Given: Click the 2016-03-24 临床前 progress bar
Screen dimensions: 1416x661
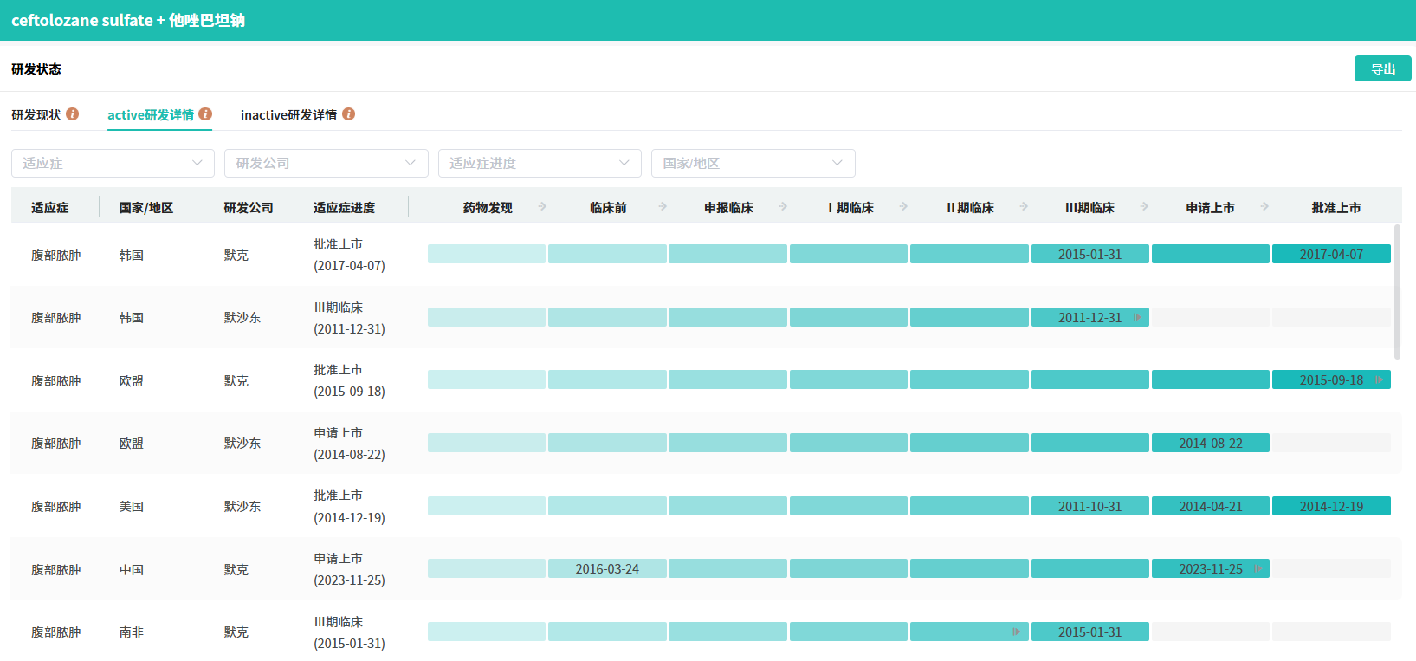Looking at the screenshot, I should pyautogui.click(x=607, y=569).
